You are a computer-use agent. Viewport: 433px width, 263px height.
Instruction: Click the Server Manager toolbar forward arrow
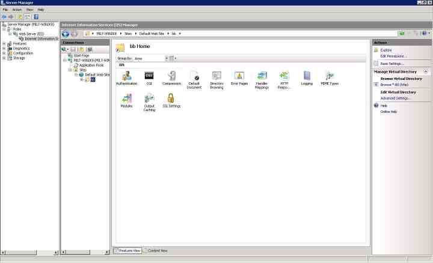point(11,17)
